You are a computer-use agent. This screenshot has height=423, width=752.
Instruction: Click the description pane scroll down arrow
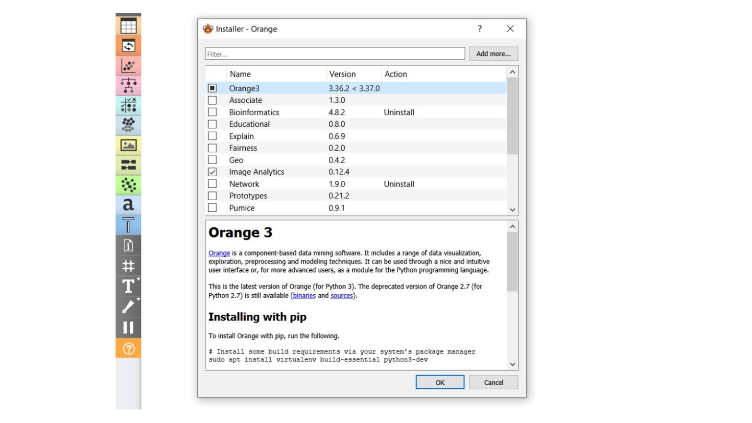click(x=513, y=364)
